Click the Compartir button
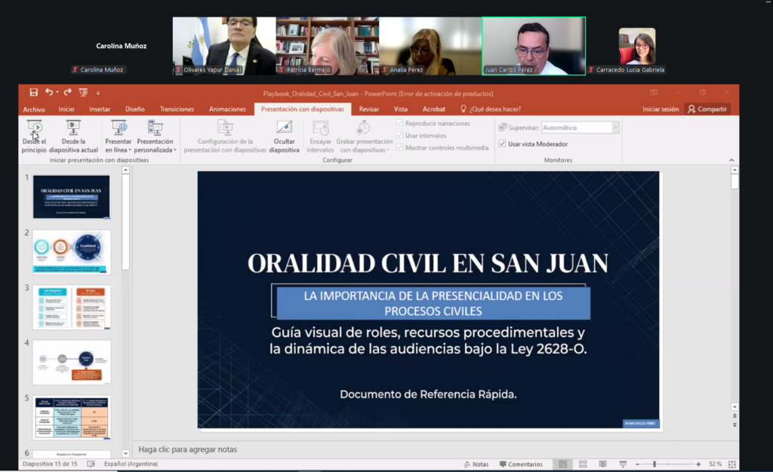Image resolution: width=773 pixels, height=472 pixels. point(707,109)
